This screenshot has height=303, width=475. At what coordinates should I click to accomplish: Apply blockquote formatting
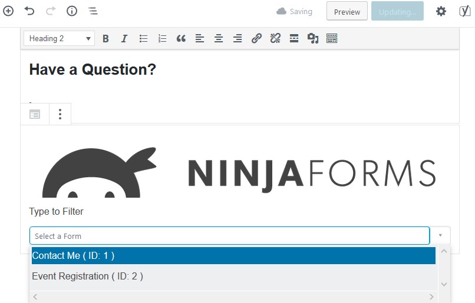pos(181,38)
